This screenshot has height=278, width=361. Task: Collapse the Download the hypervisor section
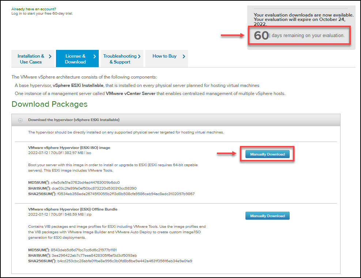click(x=20, y=120)
